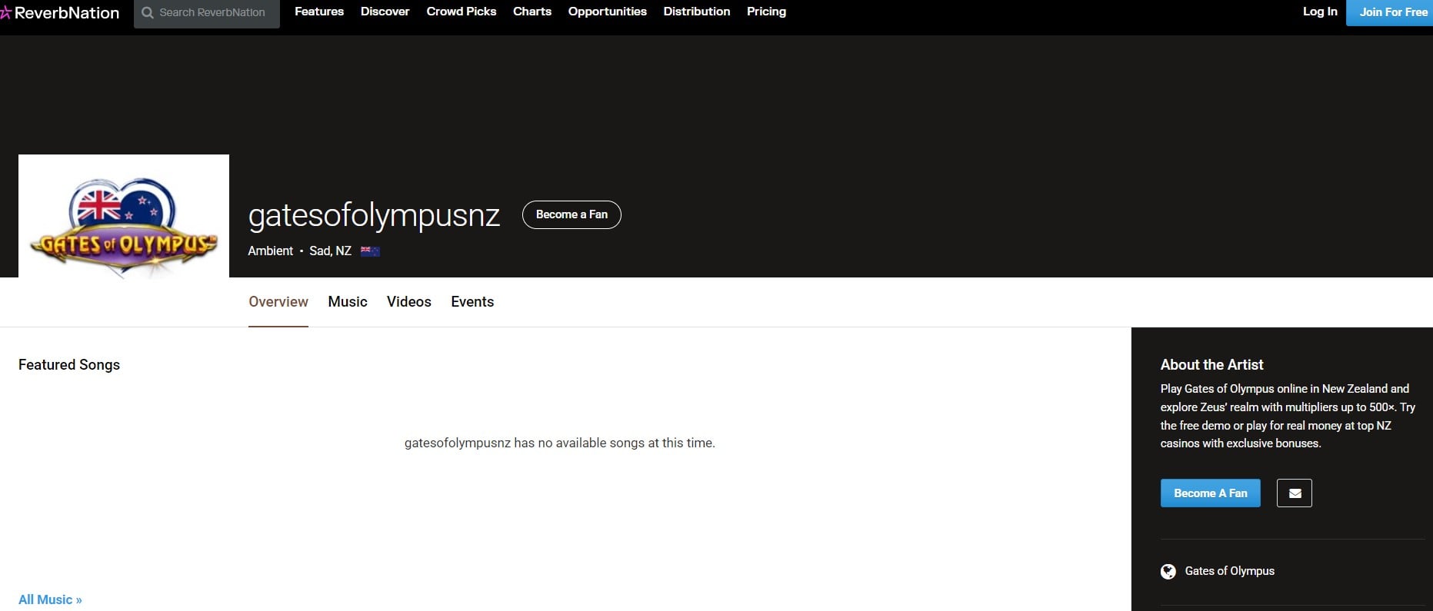
Task: Click the gatesofolympusnz artist name heading
Action: (374, 215)
